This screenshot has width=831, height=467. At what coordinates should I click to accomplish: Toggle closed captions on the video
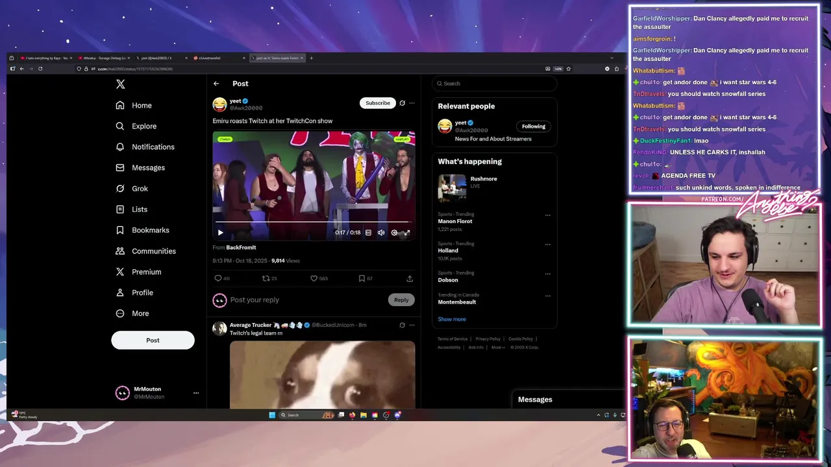(368, 232)
